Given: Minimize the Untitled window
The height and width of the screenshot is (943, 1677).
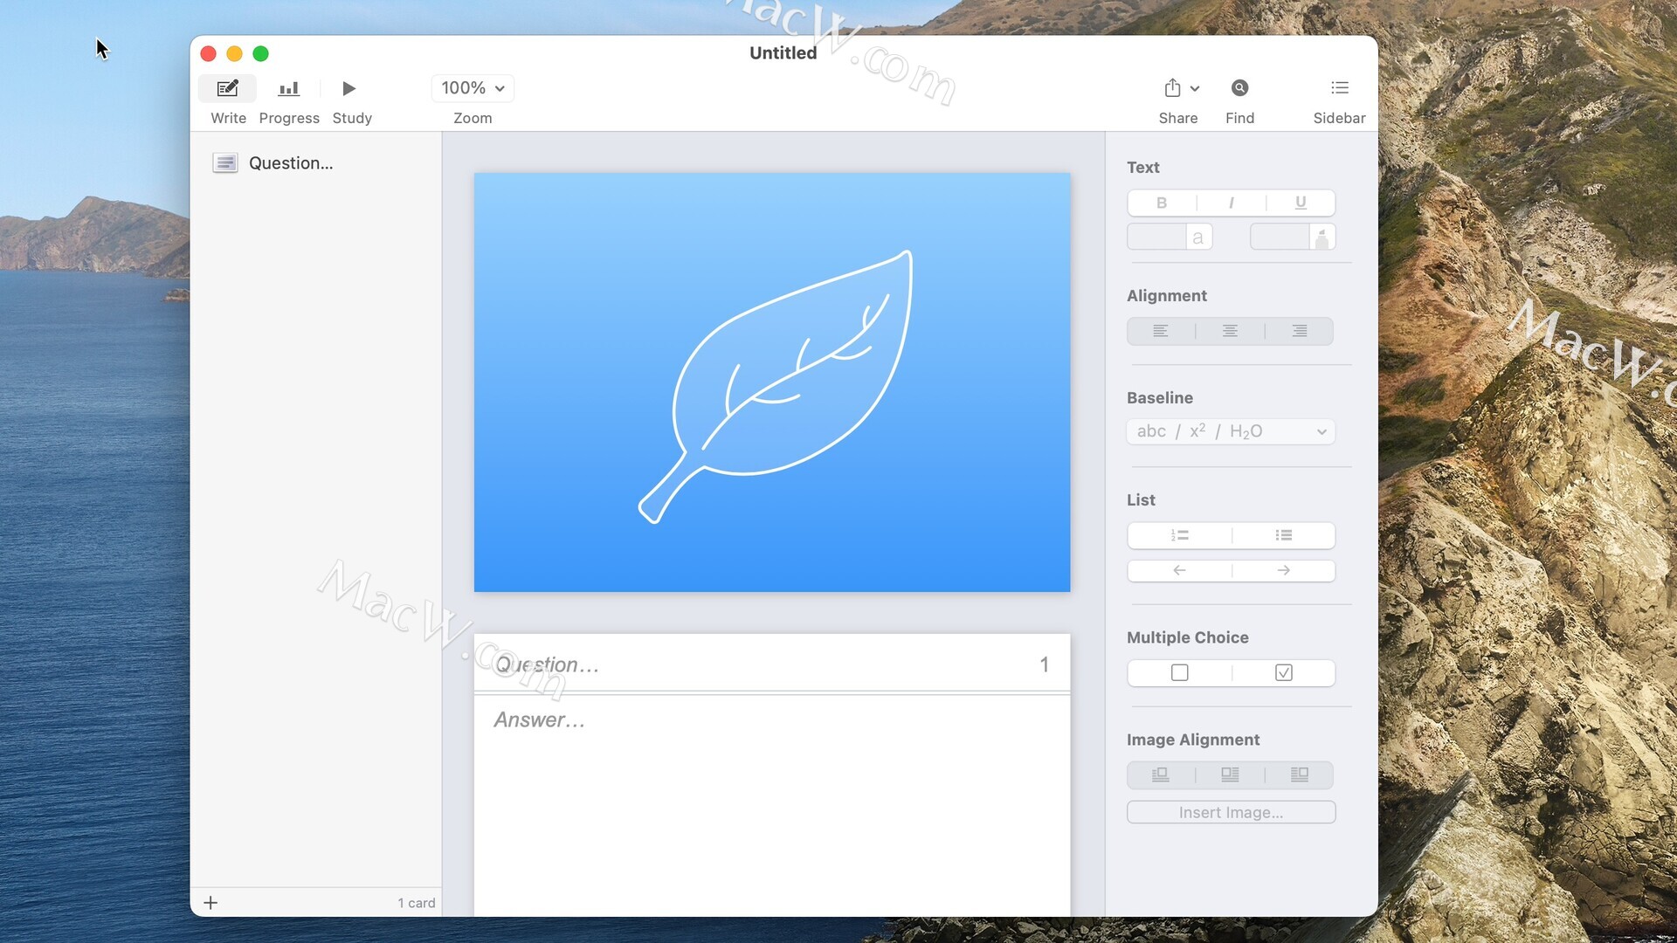Looking at the screenshot, I should [234, 53].
